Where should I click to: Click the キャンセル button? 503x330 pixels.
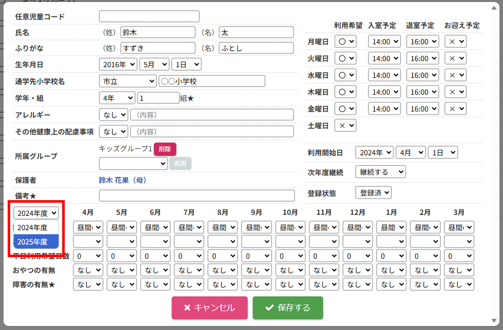209,308
